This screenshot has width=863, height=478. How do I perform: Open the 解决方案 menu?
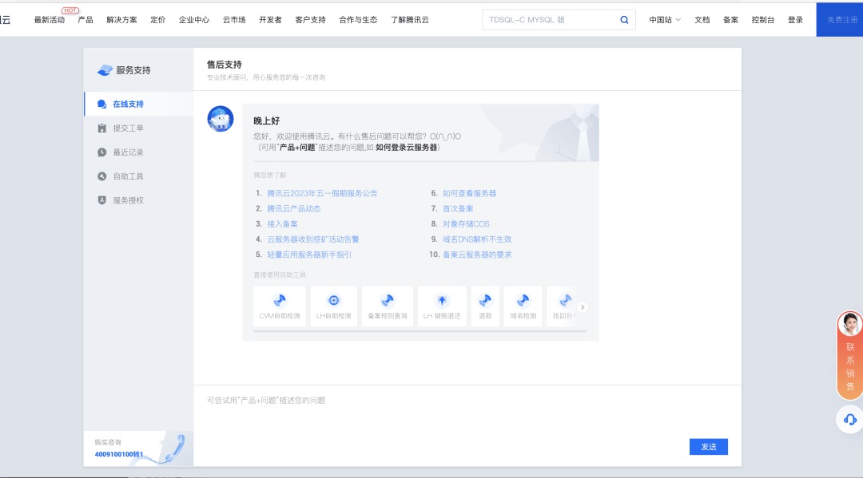click(x=121, y=20)
